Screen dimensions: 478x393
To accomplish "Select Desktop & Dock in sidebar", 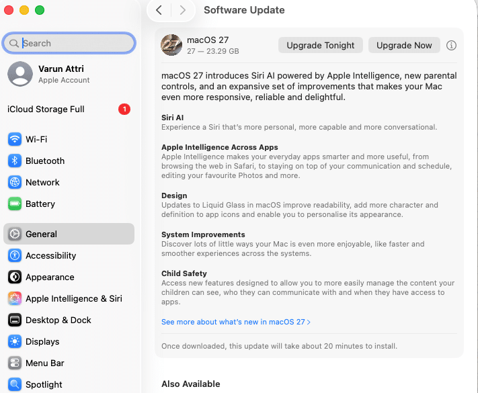I will click(69, 320).
